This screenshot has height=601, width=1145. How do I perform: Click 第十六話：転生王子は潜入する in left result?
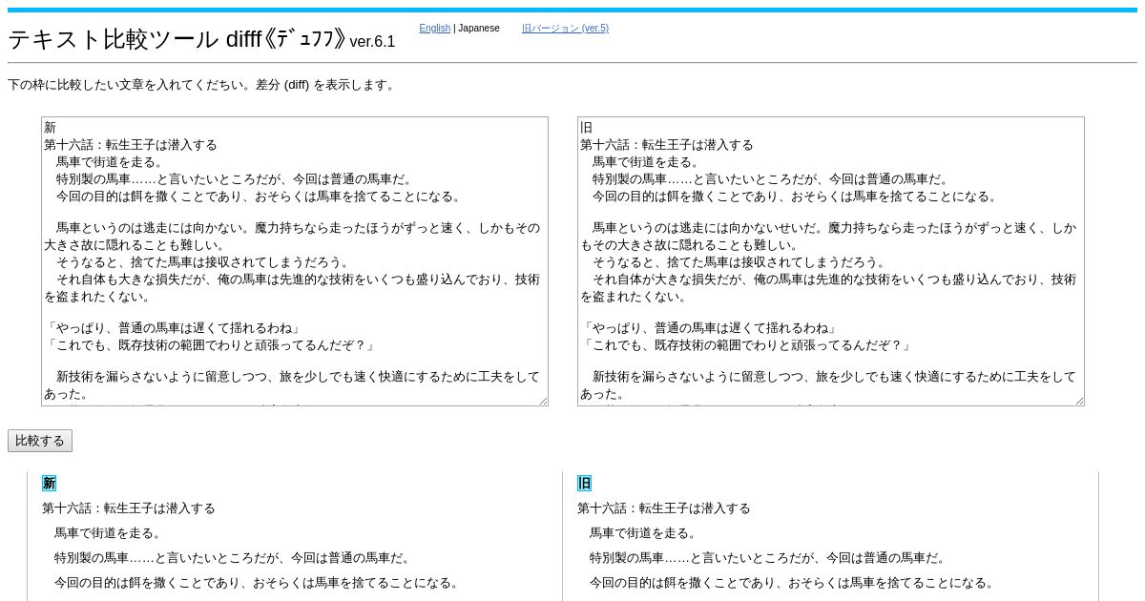129,508
